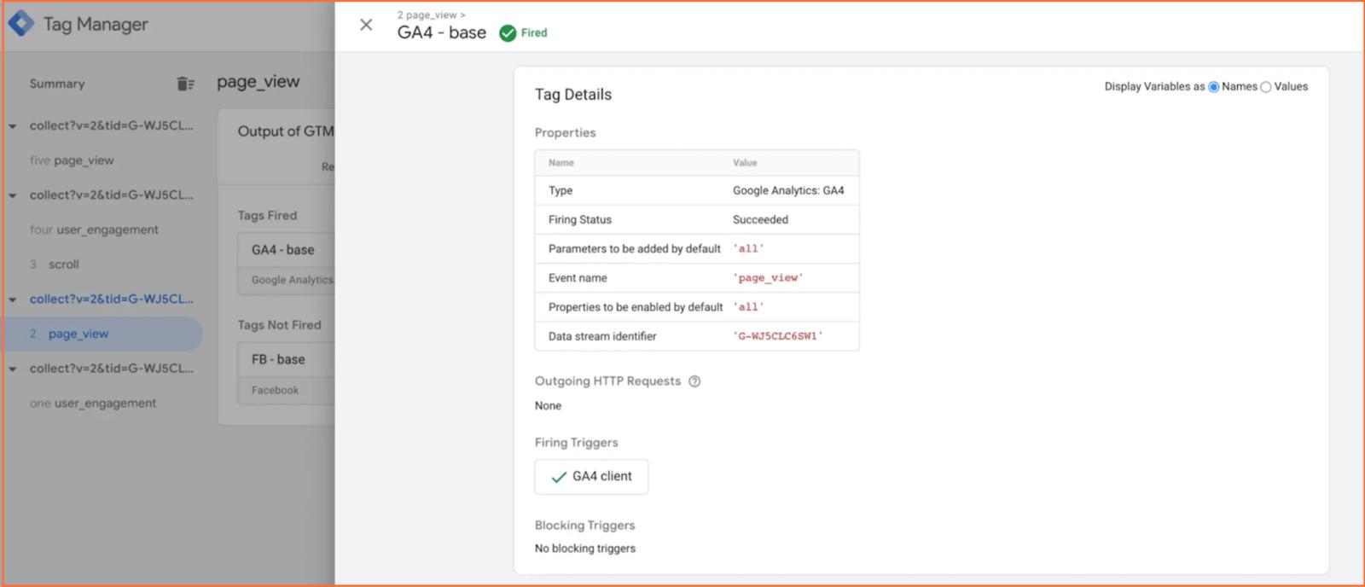Click the Properties to be enabled 'all' value
The image size is (1365, 587).
(748, 307)
